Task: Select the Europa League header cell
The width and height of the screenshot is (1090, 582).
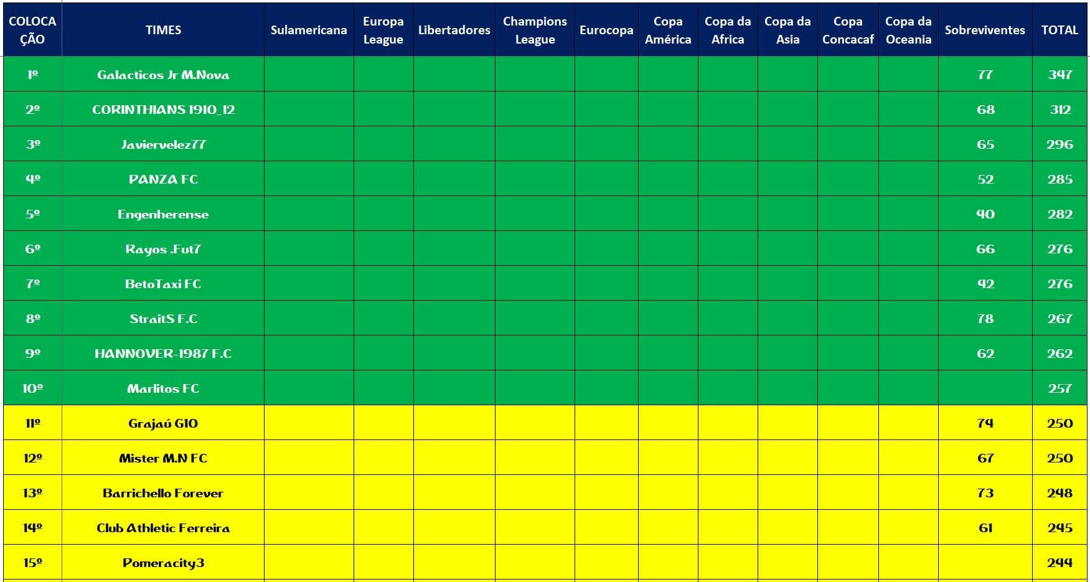Action: click(383, 30)
